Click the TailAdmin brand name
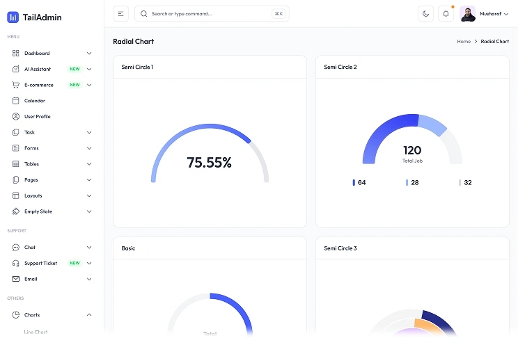The height and width of the screenshot is (345, 518). (42, 17)
